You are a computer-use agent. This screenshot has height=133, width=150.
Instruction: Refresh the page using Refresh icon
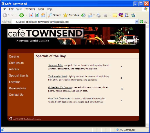(37, 15)
